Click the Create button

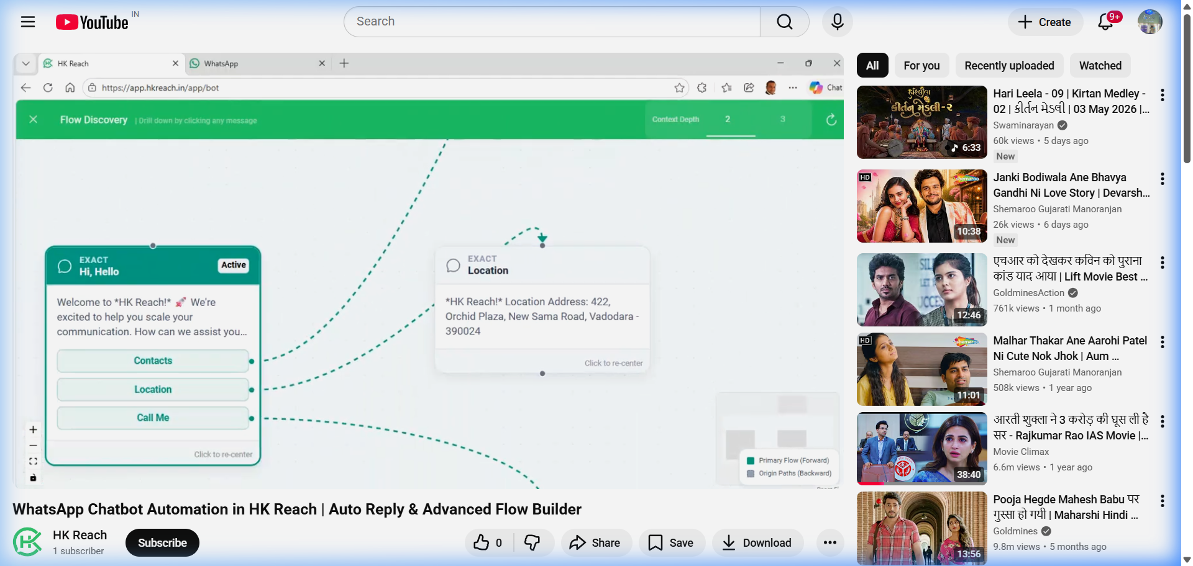(1045, 22)
